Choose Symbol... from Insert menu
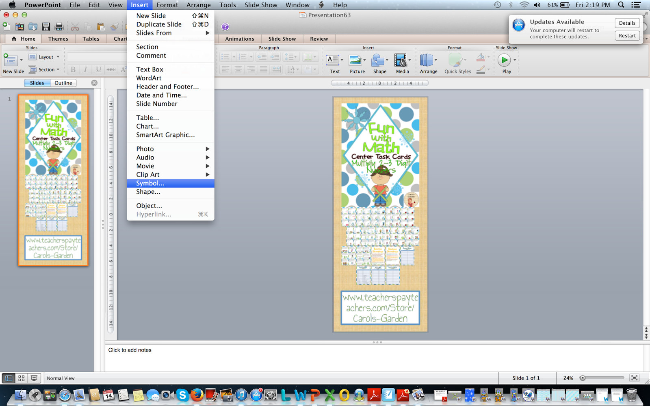 tap(171, 183)
